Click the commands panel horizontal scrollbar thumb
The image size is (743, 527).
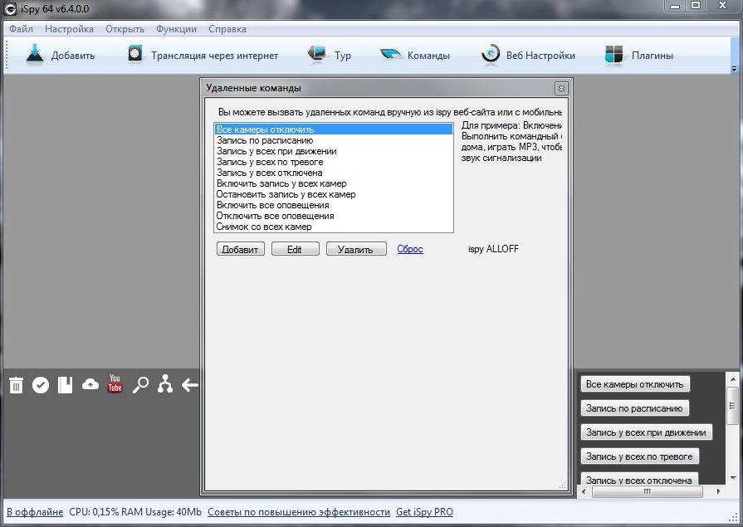point(647,491)
